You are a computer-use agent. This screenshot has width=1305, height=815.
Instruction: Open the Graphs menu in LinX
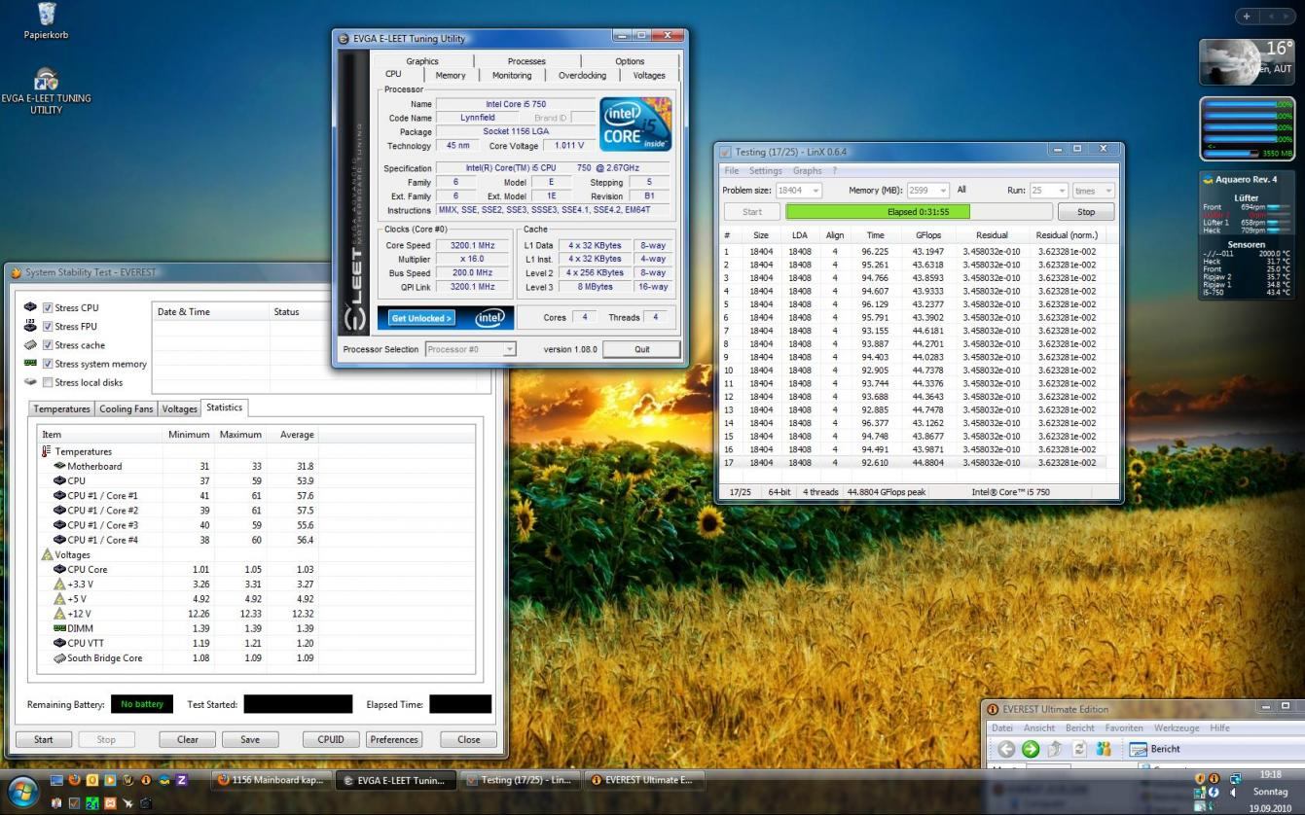click(807, 171)
